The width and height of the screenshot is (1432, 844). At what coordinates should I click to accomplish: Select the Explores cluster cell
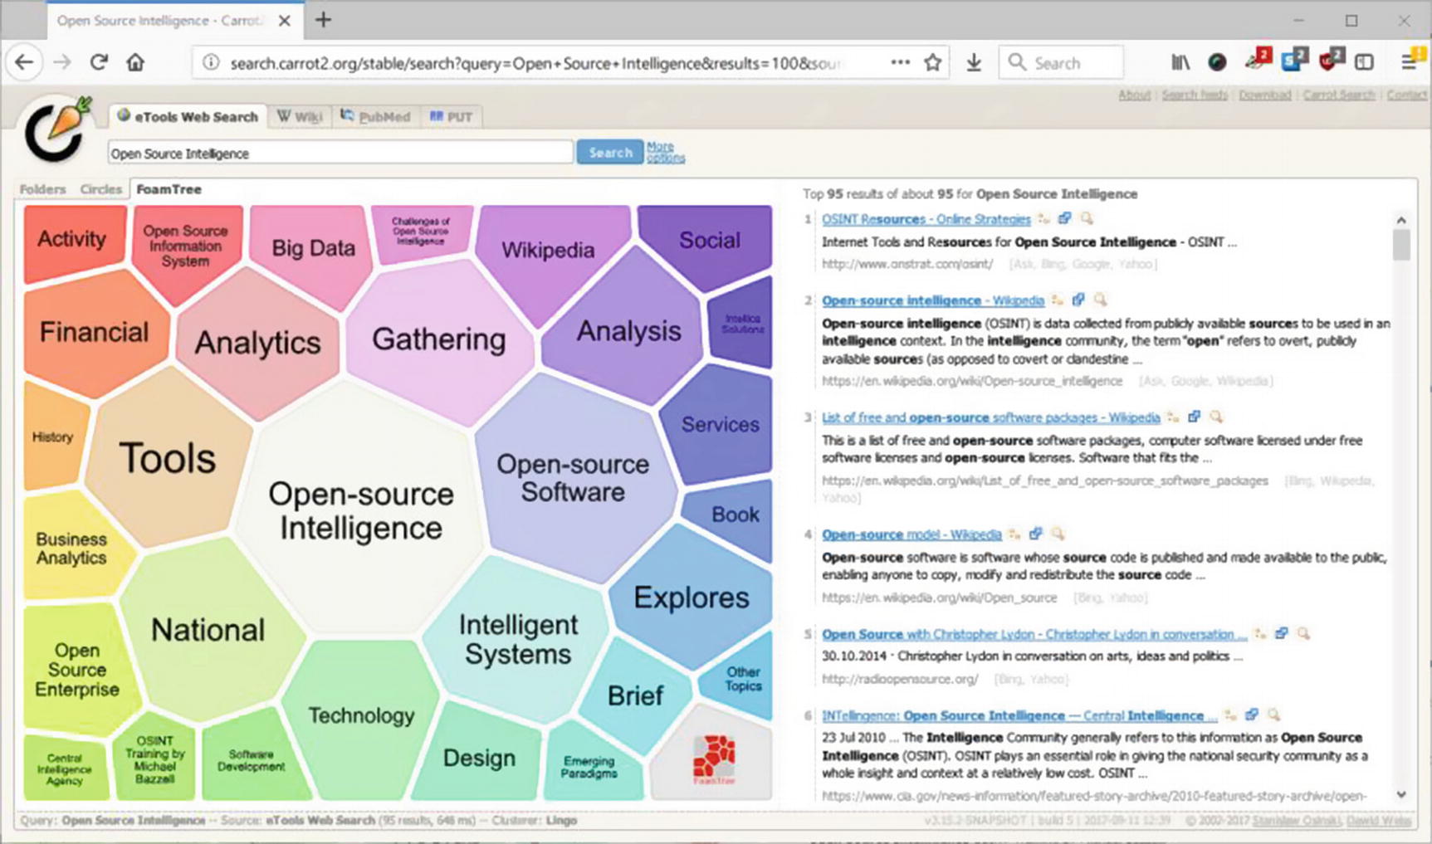(691, 598)
